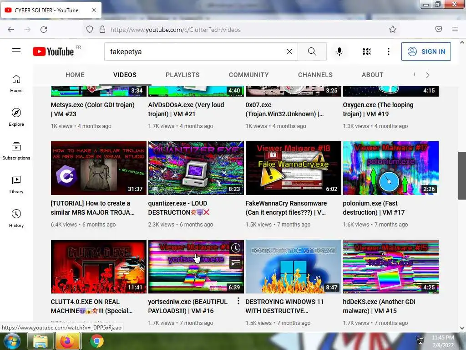Open the YouTube apps grid icon

[x=367, y=51]
